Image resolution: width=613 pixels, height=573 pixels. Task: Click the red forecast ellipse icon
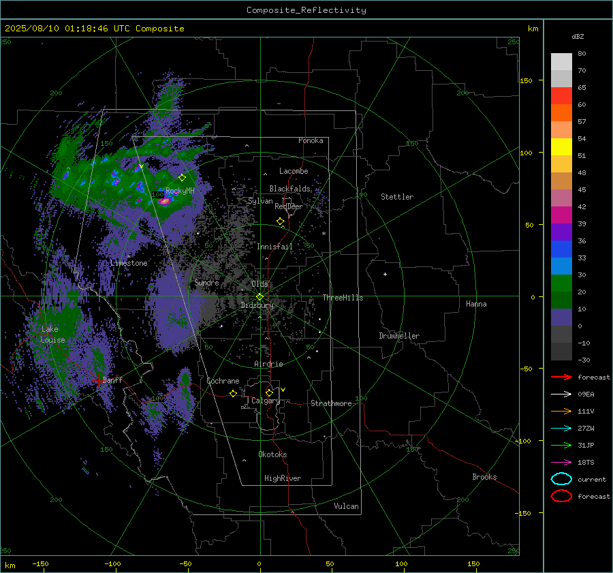(561, 496)
